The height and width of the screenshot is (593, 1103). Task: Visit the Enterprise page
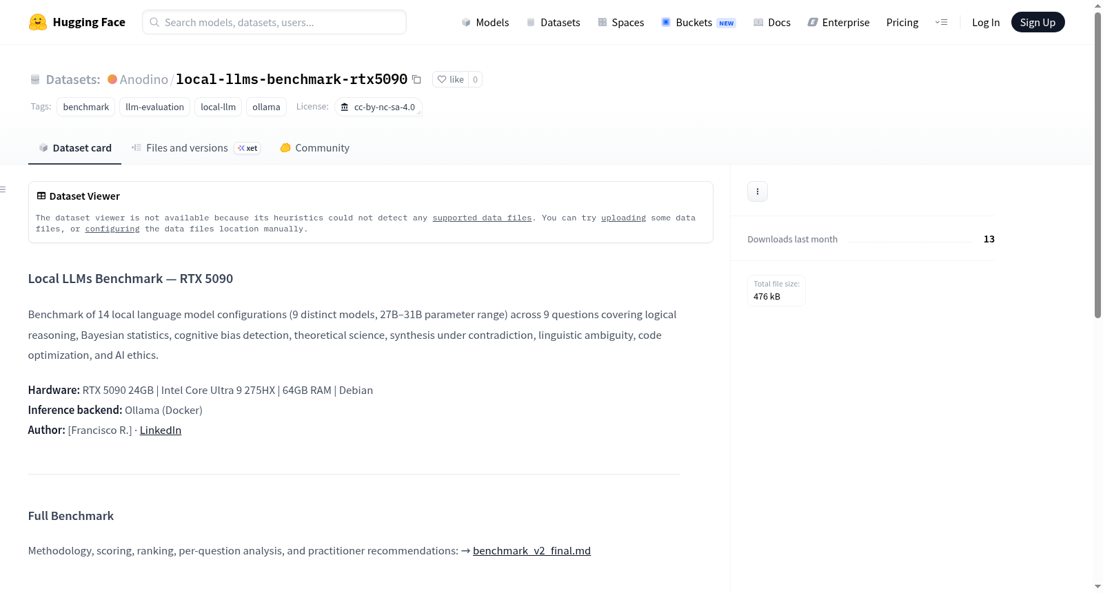(x=838, y=22)
